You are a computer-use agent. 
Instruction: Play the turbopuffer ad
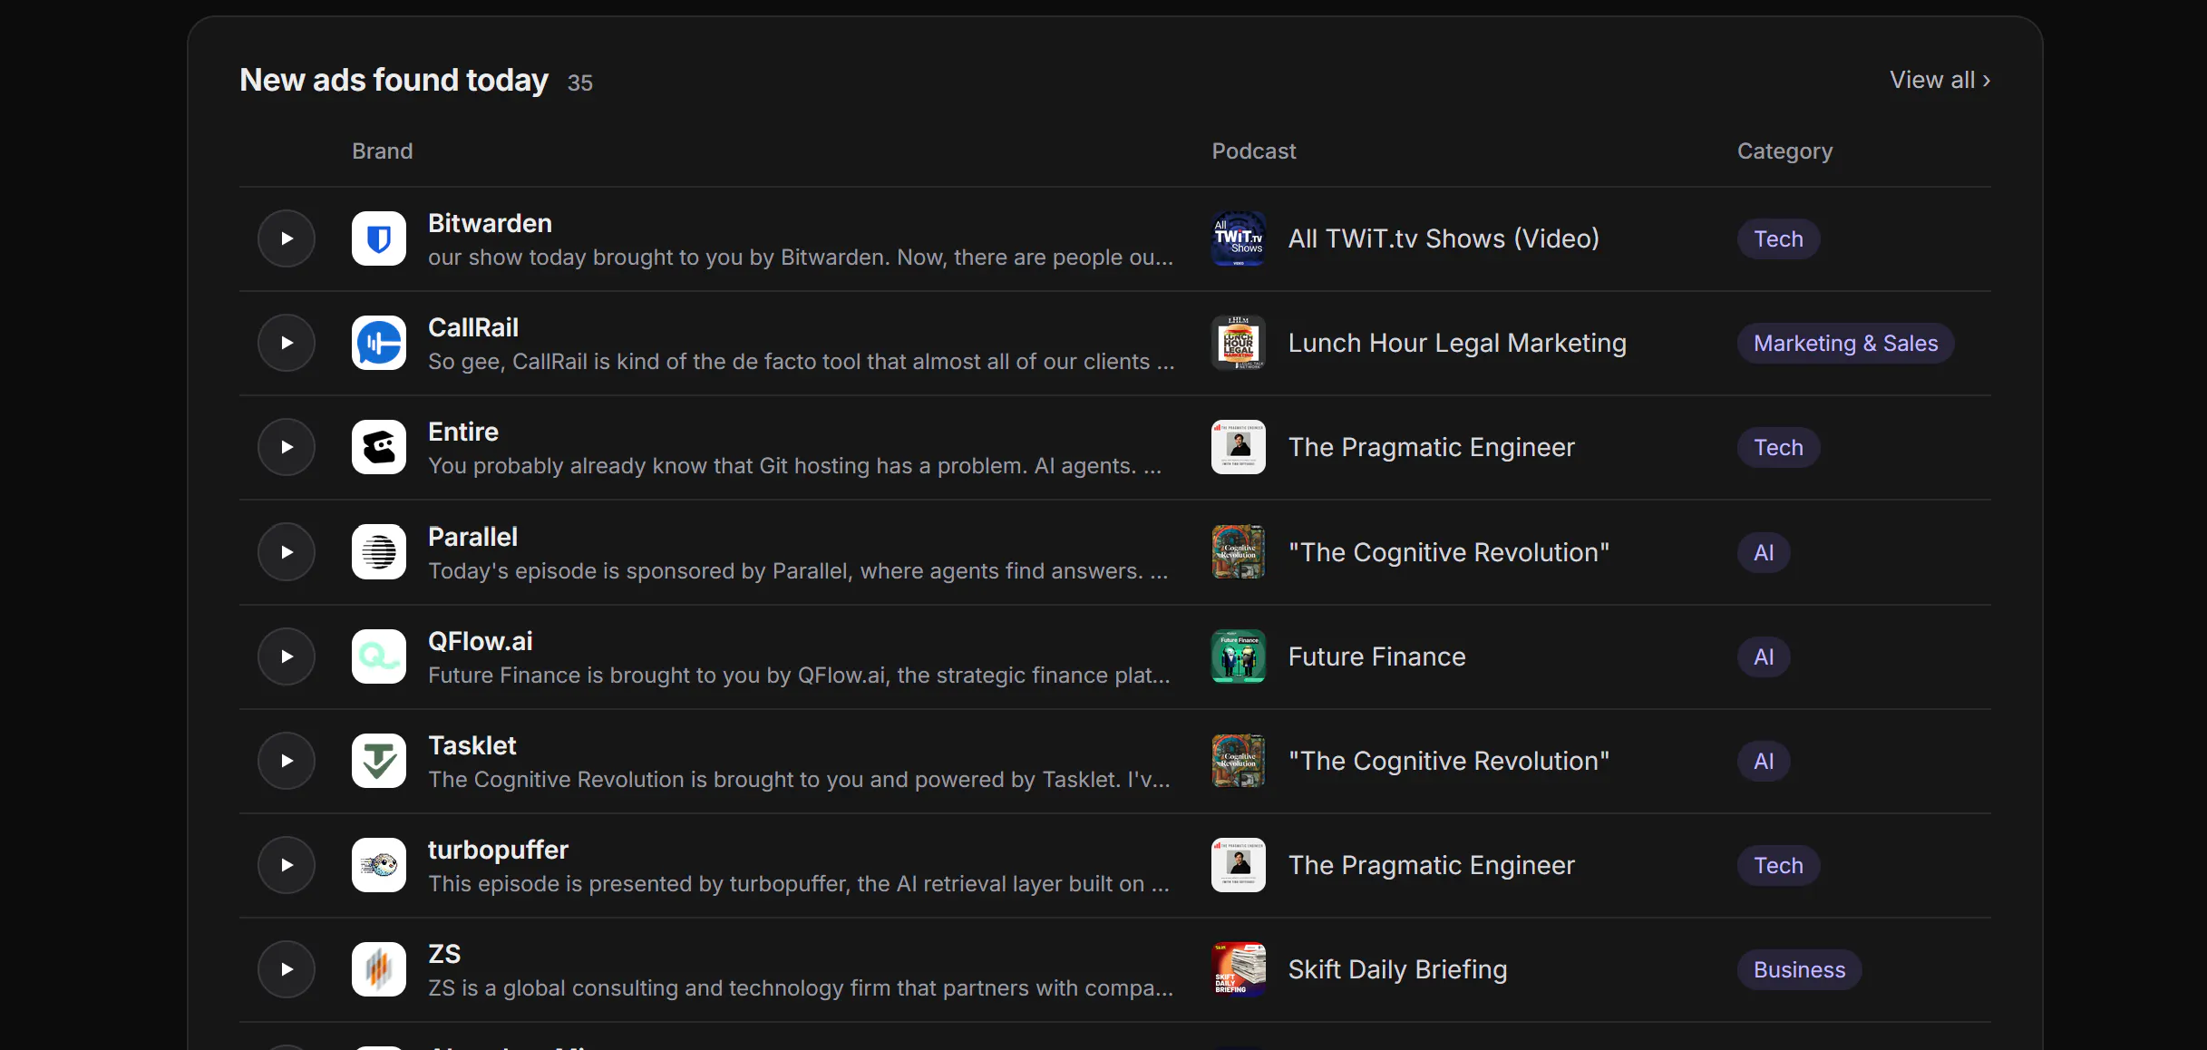click(x=287, y=865)
